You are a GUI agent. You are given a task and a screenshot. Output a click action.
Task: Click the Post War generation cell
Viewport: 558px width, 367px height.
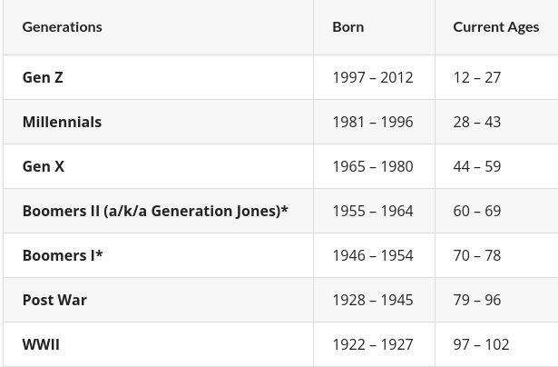pos(54,300)
